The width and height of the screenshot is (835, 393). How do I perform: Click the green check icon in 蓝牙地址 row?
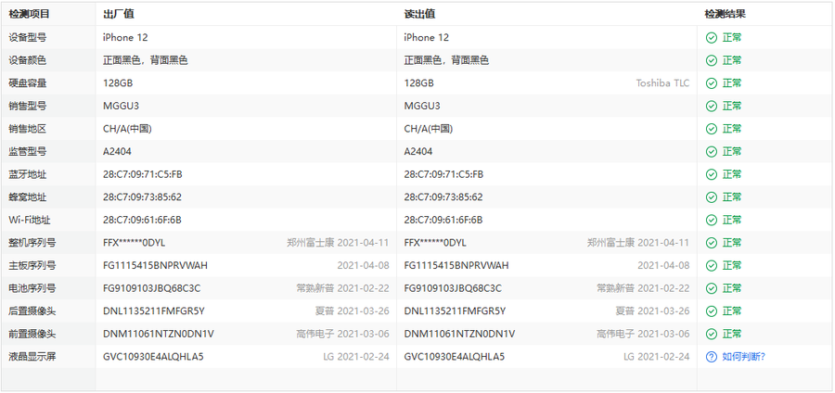pyautogui.click(x=711, y=174)
